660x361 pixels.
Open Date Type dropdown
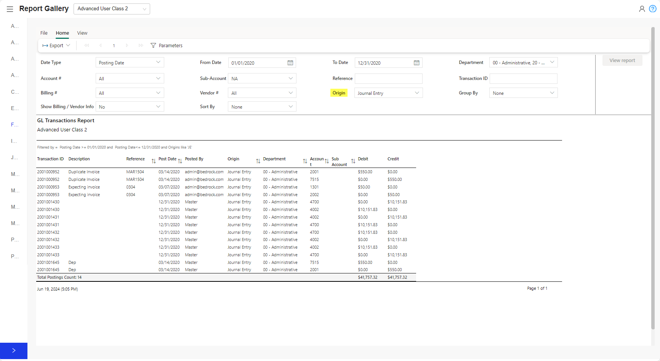(x=130, y=62)
